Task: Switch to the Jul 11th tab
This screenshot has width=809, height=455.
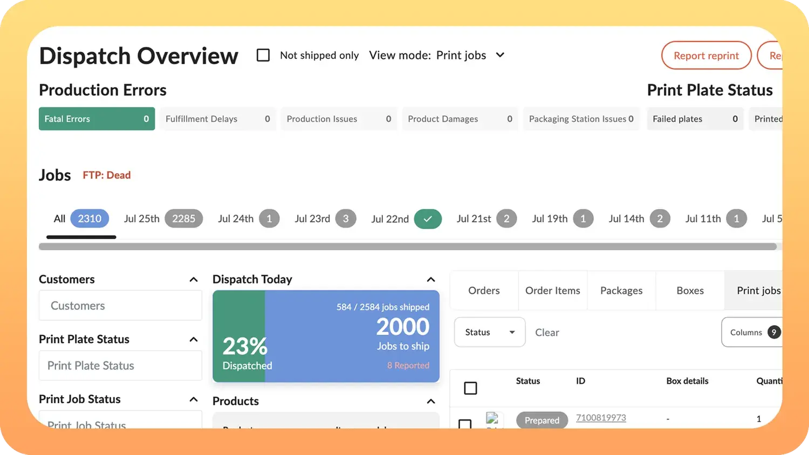Action: click(x=716, y=219)
